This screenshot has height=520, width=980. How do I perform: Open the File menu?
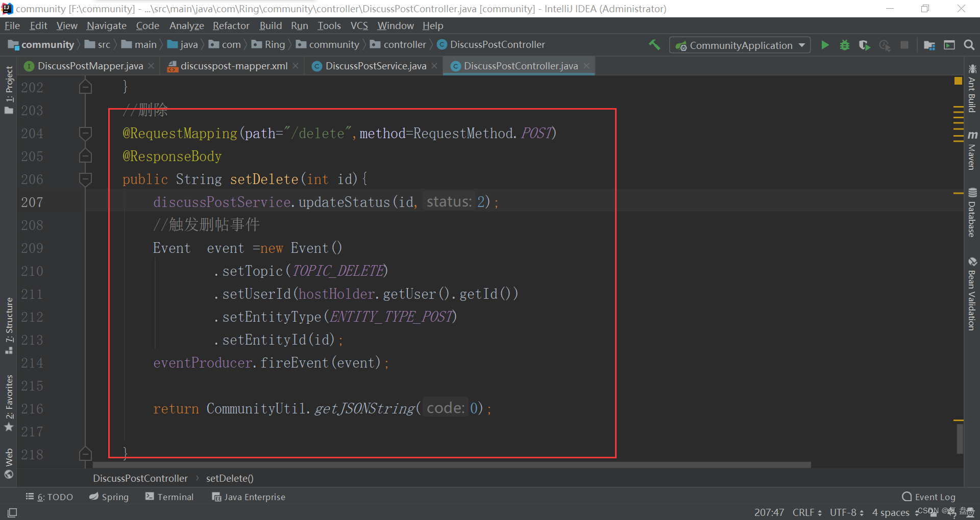[x=12, y=25]
